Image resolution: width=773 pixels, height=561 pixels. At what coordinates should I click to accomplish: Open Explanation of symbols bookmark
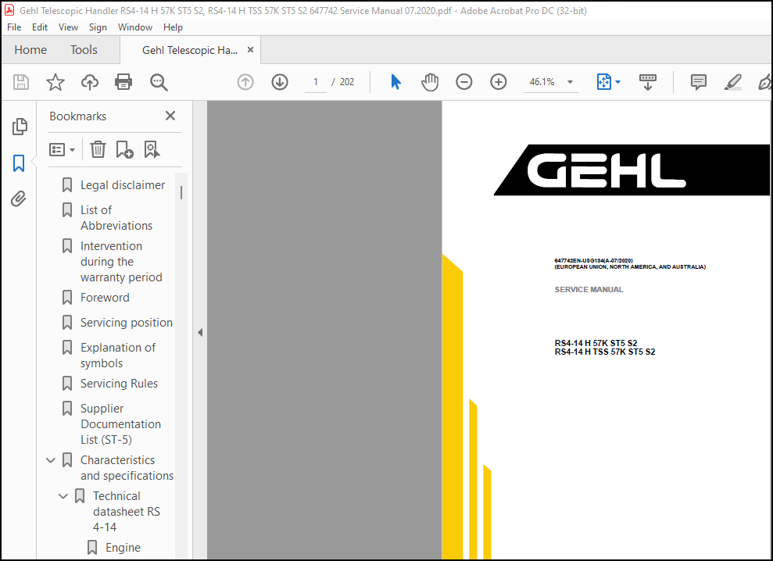[x=118, y=355]
